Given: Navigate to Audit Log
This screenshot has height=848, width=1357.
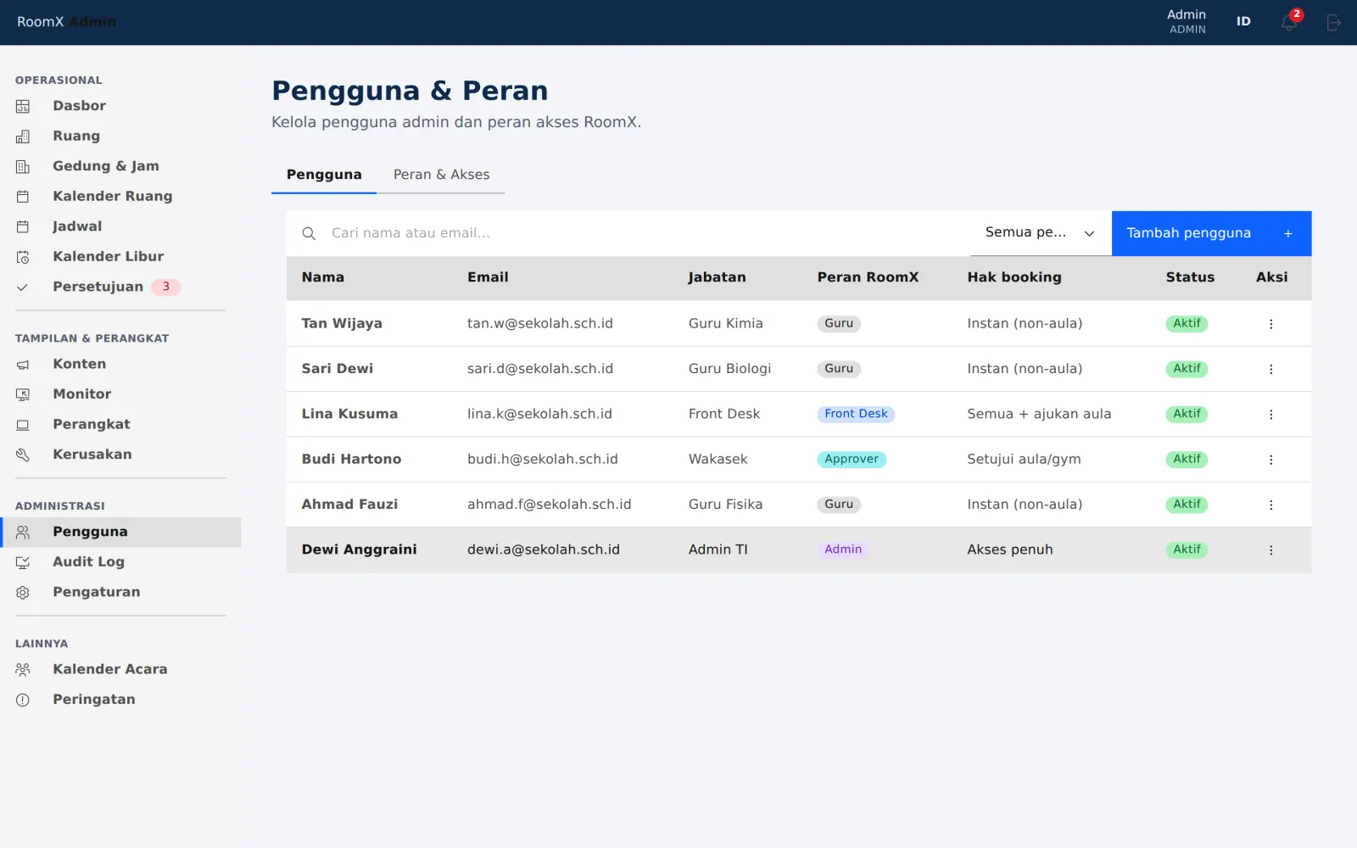Looking at the screenshot, I should tap(120, 562).
